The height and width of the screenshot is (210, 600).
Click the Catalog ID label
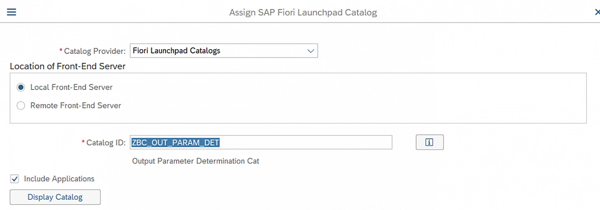pos(104,142)
